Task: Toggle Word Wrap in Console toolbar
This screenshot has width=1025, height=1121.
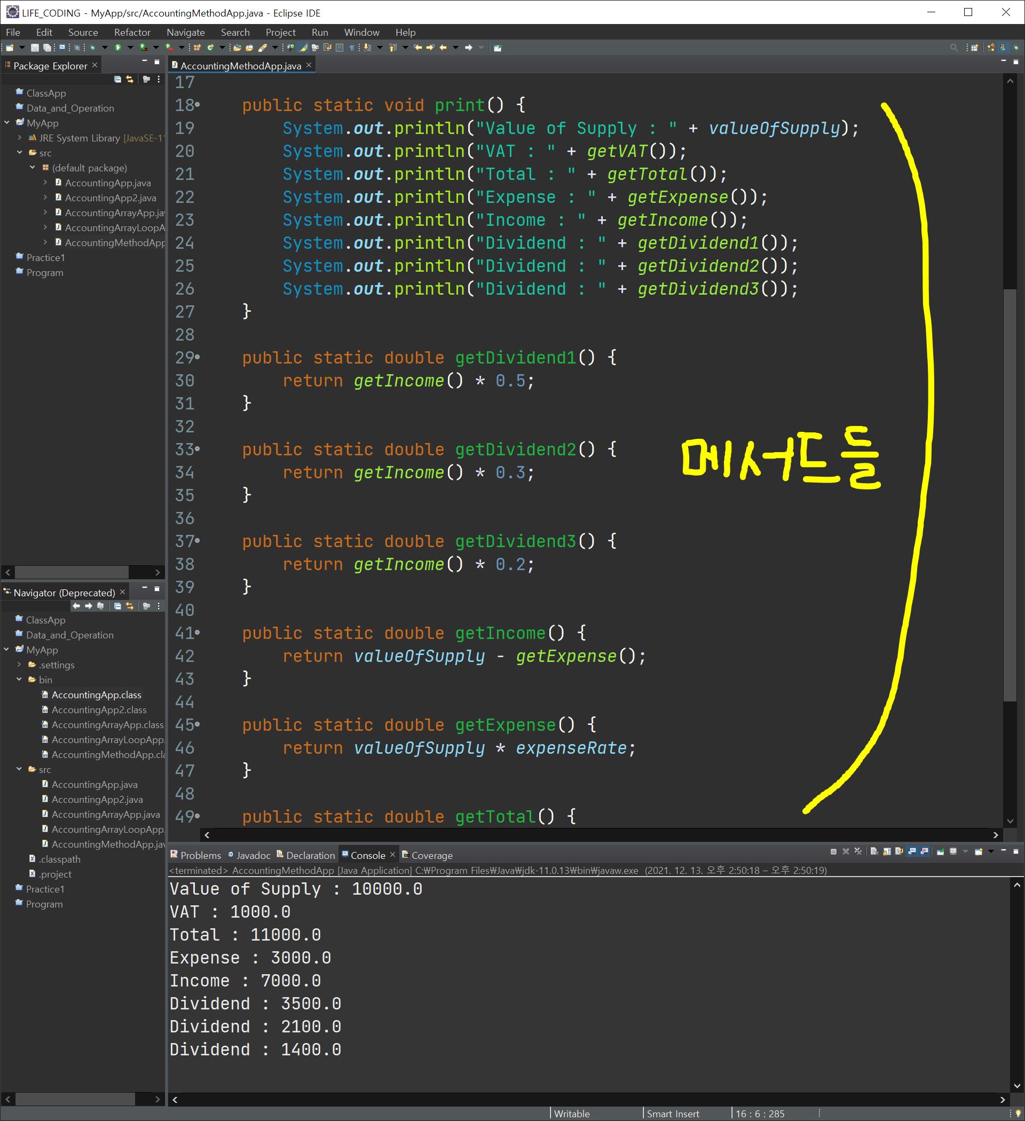Action: click(x=900, y=851)
